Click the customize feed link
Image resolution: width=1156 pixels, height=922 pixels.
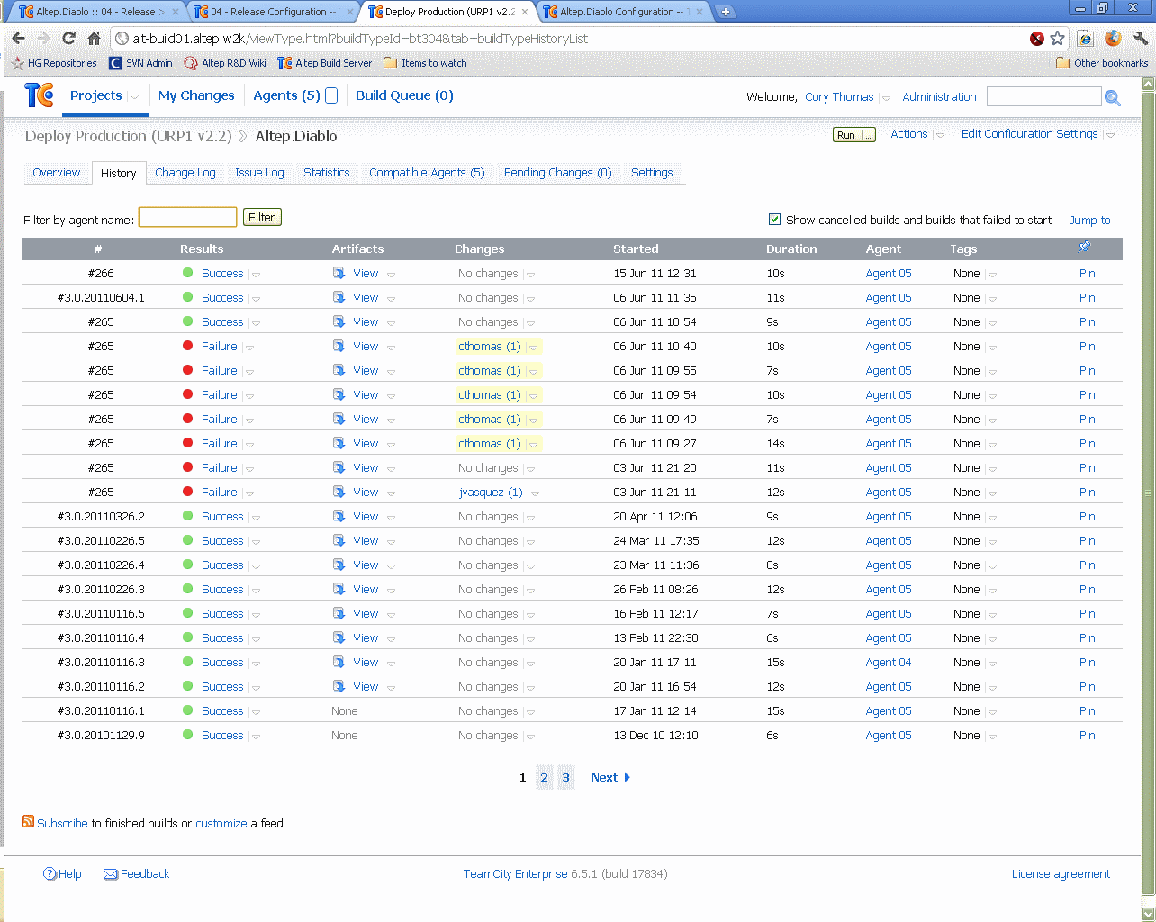pyautogui.click(x=221, y=823)
